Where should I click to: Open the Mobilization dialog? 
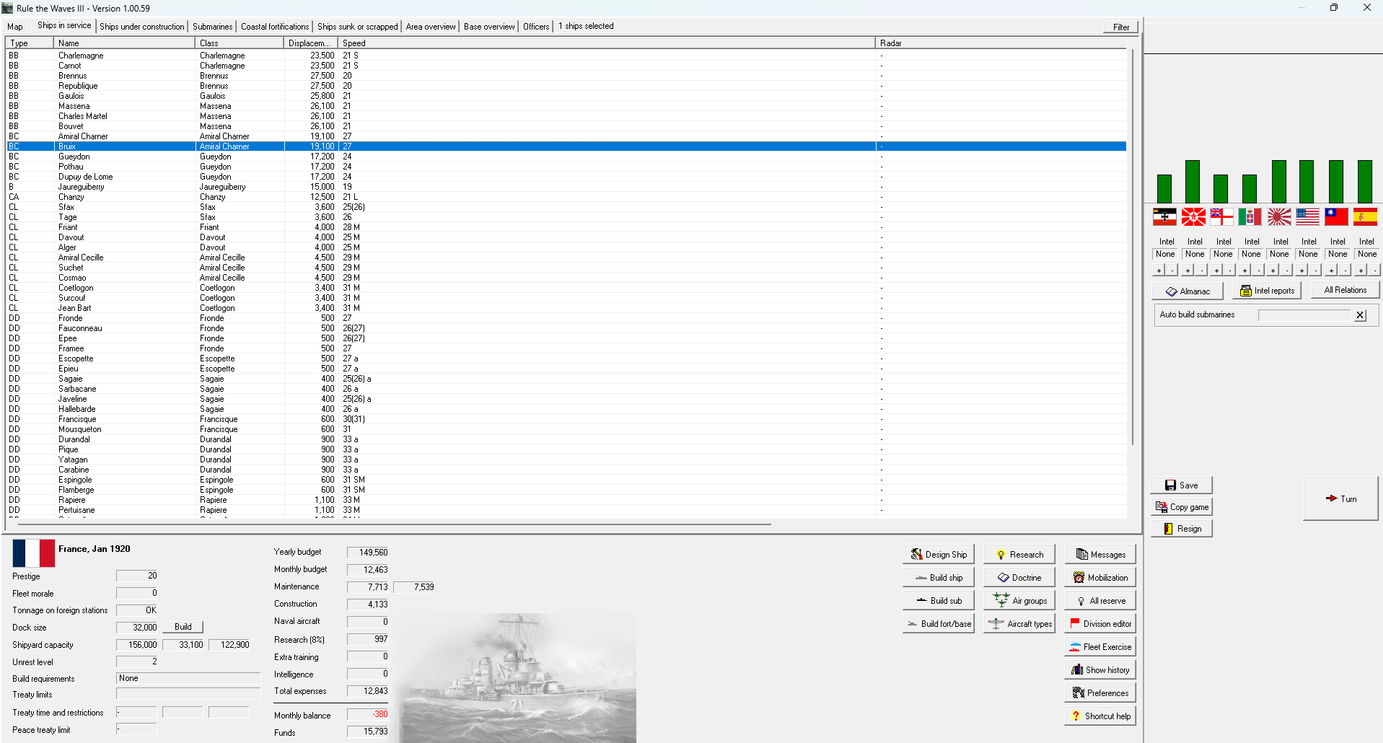coord(1099,577)
